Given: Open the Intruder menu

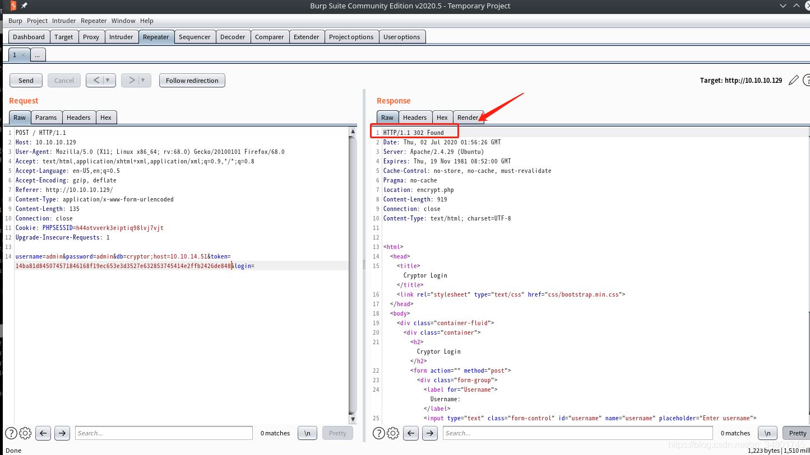Looking at the screenshot, I should 64,21.
